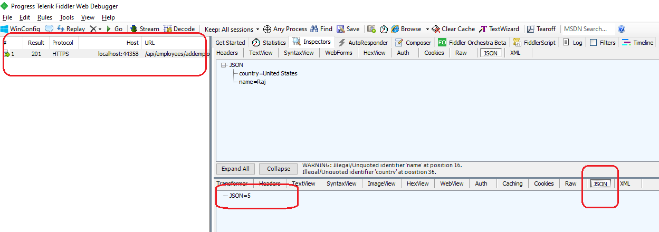659x232 pixels.
Task: Switch to Statistics tab
Action: (x=269, y=43)
